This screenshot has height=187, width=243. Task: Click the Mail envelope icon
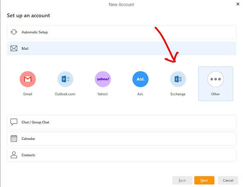click(14, 49)
